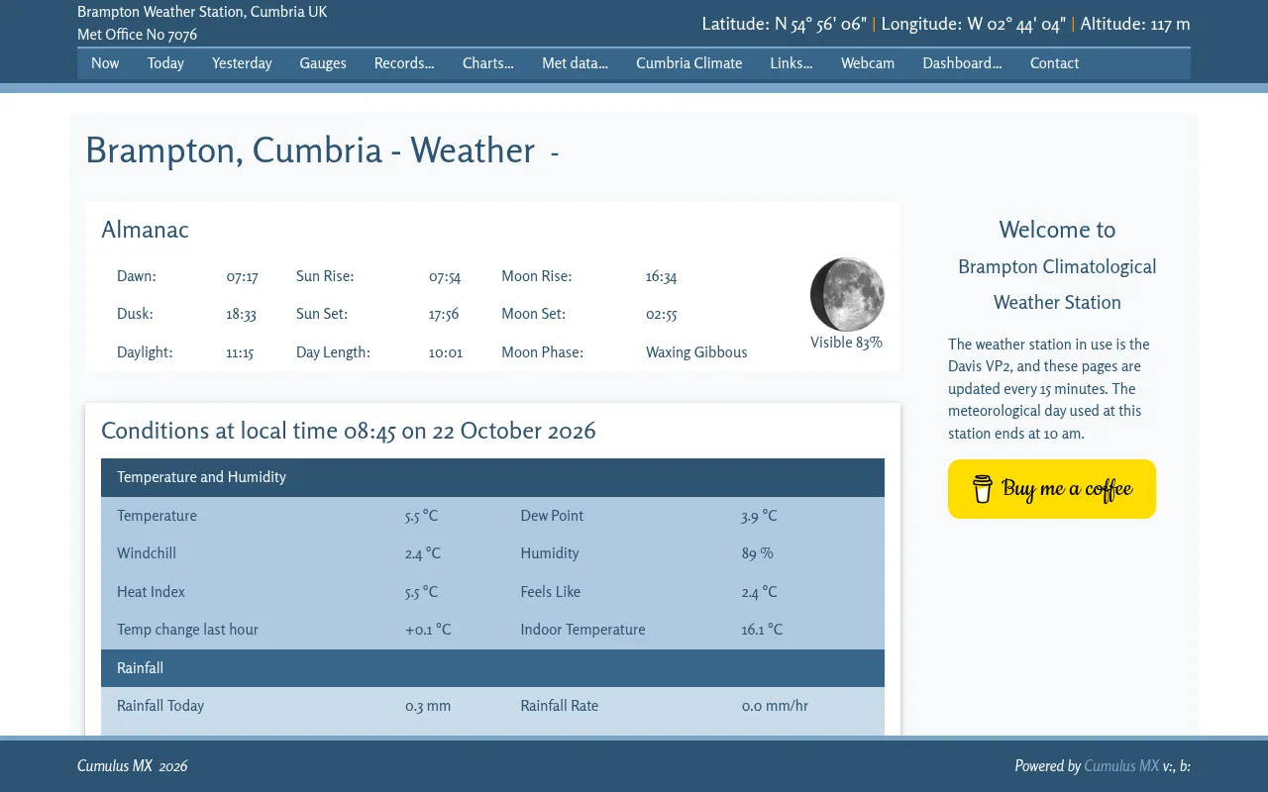Viewport: 1268px width, 792px height.
Task: Click the Almanac section heading
Action: coord(145,230)
